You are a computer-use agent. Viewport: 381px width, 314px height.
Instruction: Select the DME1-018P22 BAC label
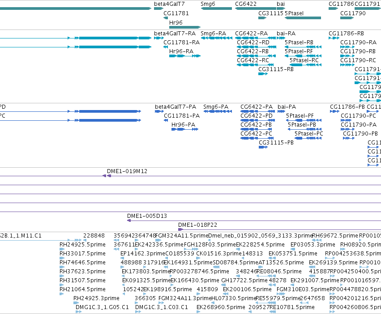click(197, 225)
